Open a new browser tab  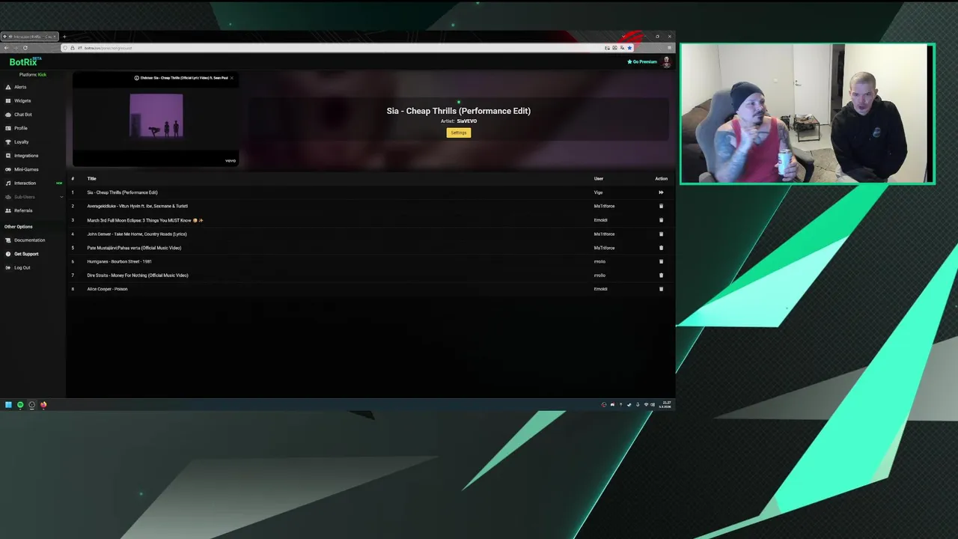point(64,37)
